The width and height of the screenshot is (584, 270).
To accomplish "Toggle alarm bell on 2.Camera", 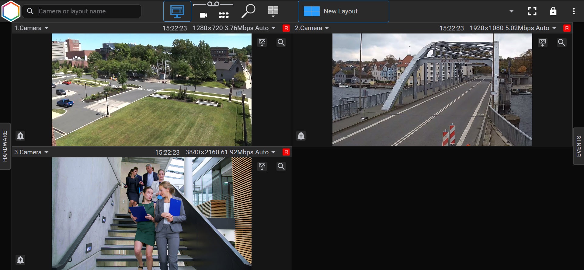I will (301, 136).
